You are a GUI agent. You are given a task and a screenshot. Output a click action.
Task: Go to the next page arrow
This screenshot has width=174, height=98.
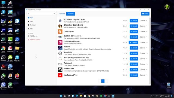[x=106, y=81]
